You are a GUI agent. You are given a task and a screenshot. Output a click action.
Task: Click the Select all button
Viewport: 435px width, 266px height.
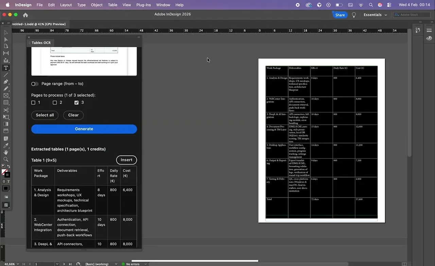45,115
